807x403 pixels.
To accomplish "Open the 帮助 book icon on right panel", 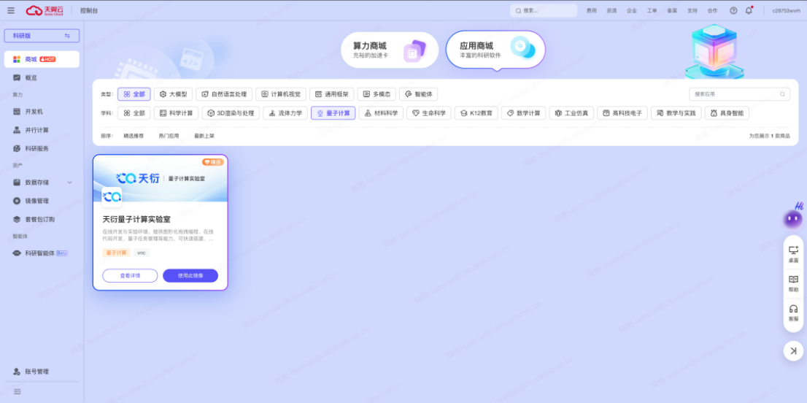I will pos(793,283).
